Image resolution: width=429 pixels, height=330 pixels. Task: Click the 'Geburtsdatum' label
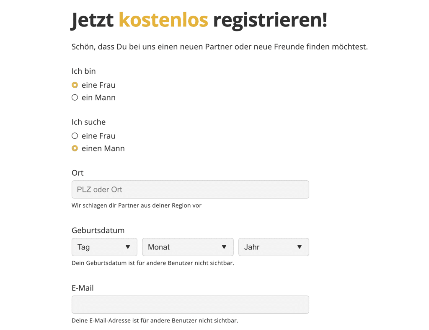[98, 230]
